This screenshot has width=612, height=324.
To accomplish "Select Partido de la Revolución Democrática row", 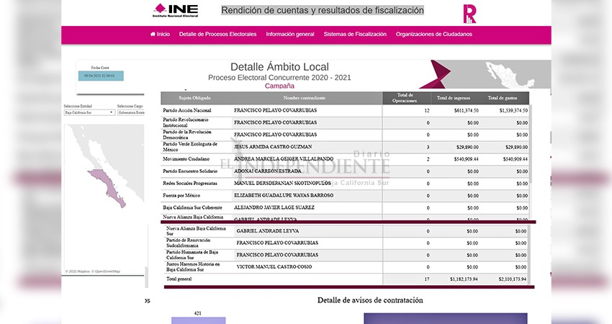I will 345,135.
